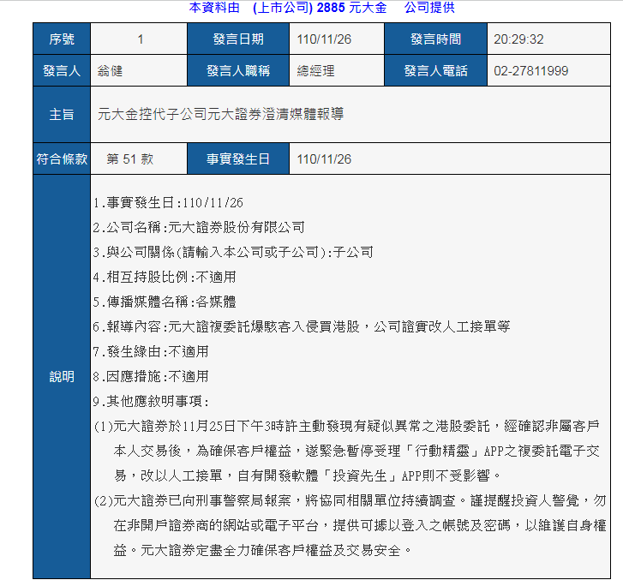Select the 發言人職稱 header cell
Image resolution: width=623 pixels, height=580 pixels.
click(238, 71)
